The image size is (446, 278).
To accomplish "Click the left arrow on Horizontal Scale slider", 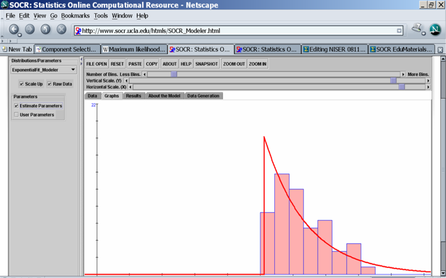I will 130,87.
